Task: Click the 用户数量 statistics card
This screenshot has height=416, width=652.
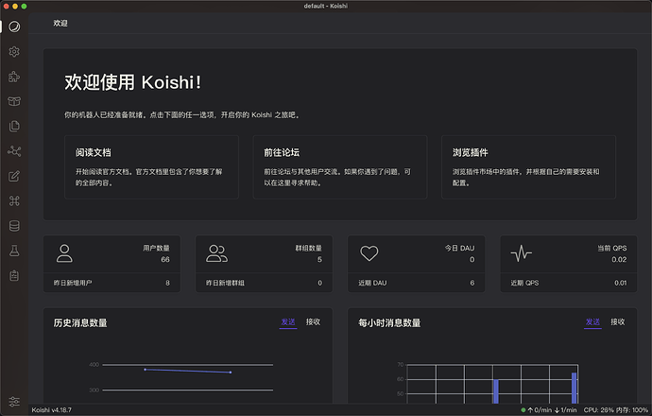Action: point(112,263)
